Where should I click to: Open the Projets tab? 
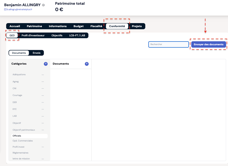137,26
